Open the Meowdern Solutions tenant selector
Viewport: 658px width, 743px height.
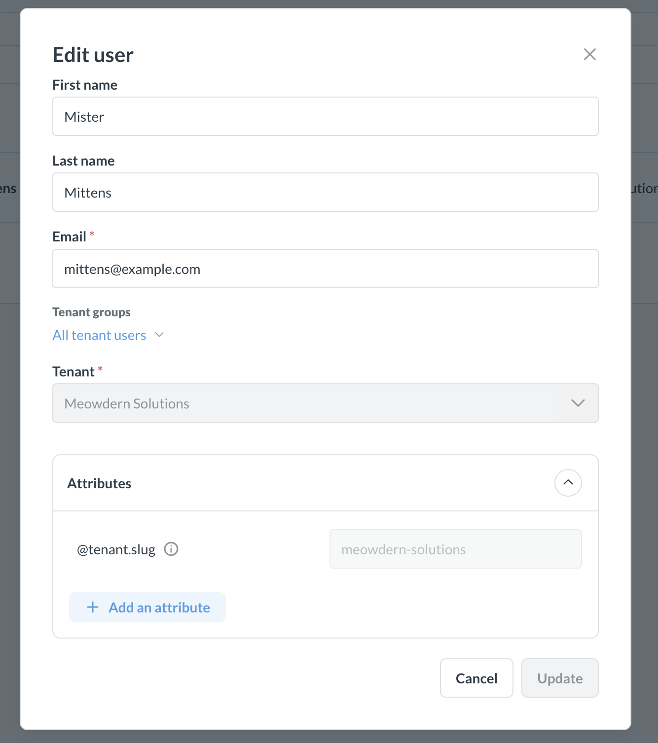pyautogui.click(x=306, y=403)
